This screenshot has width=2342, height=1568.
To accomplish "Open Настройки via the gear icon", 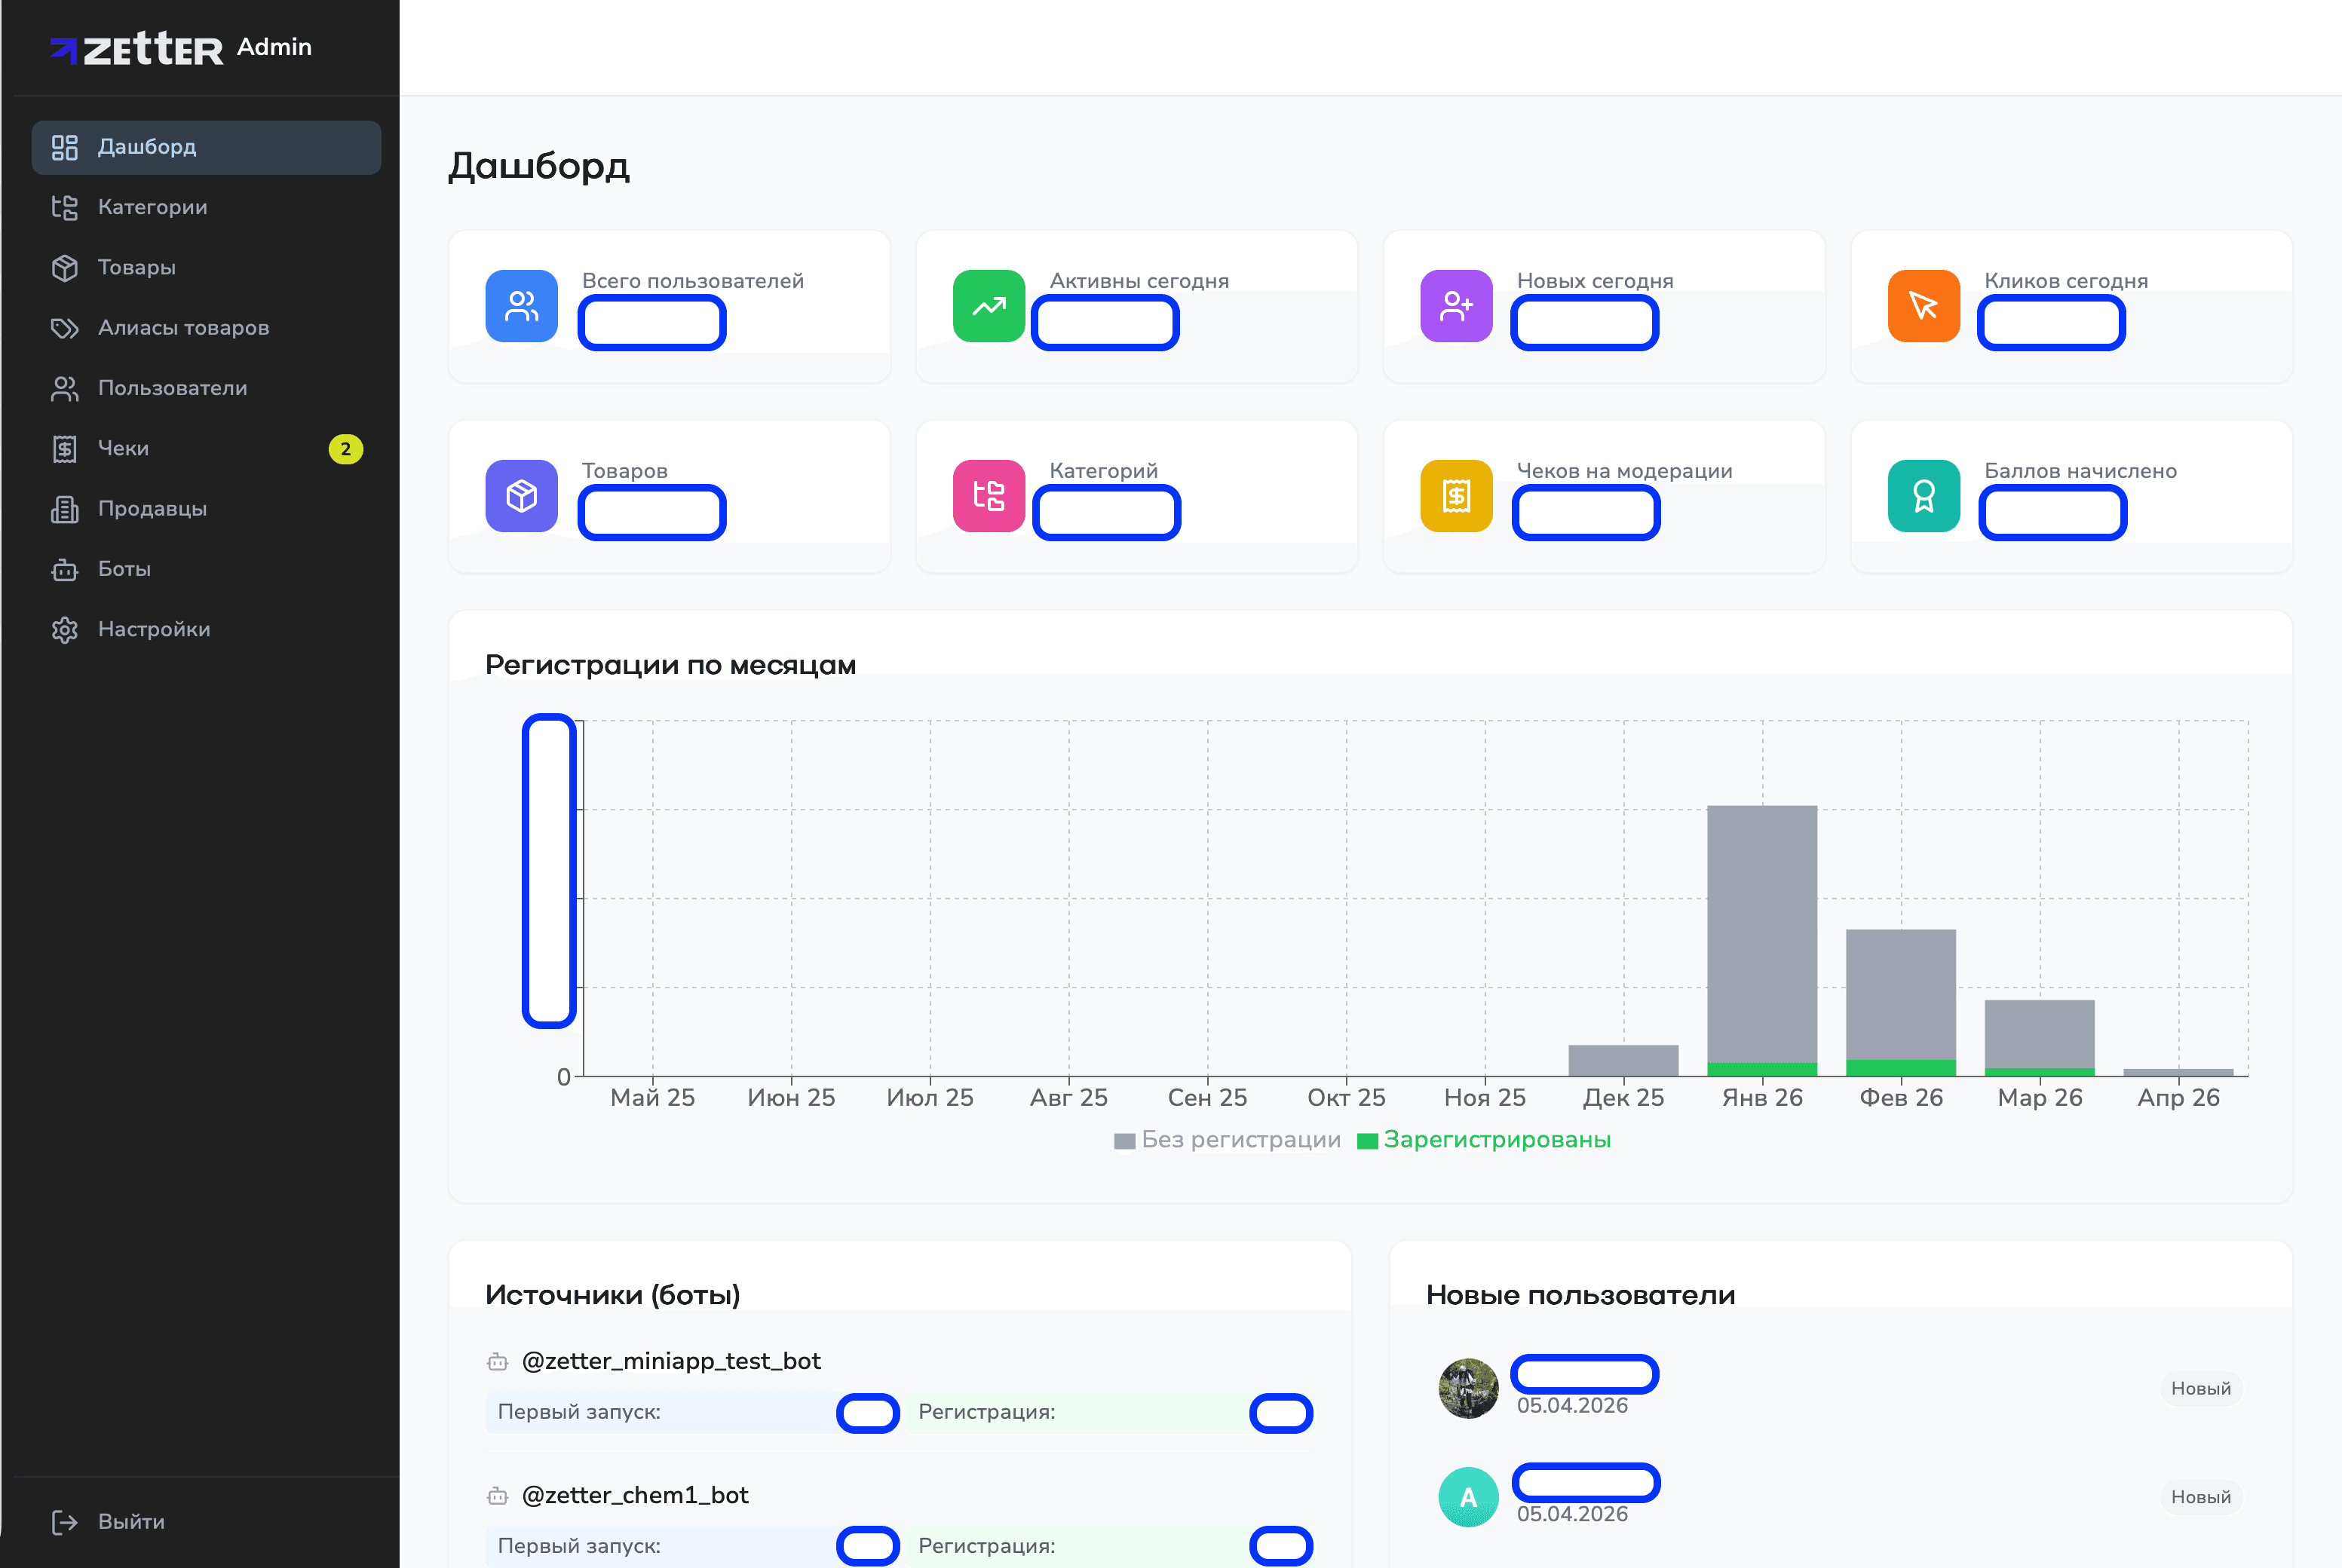I will coord(65,630).
